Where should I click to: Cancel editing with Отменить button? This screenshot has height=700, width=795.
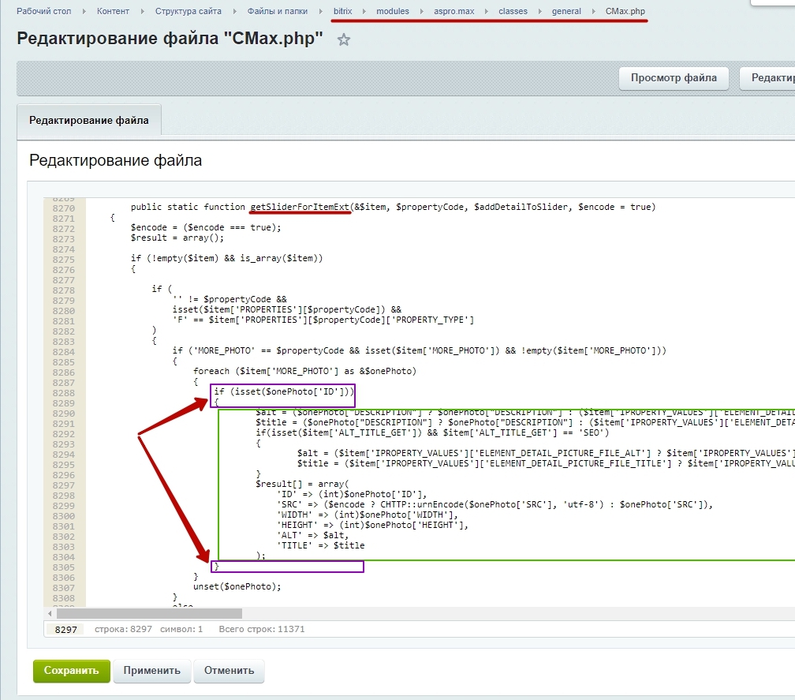coord(229,671)
